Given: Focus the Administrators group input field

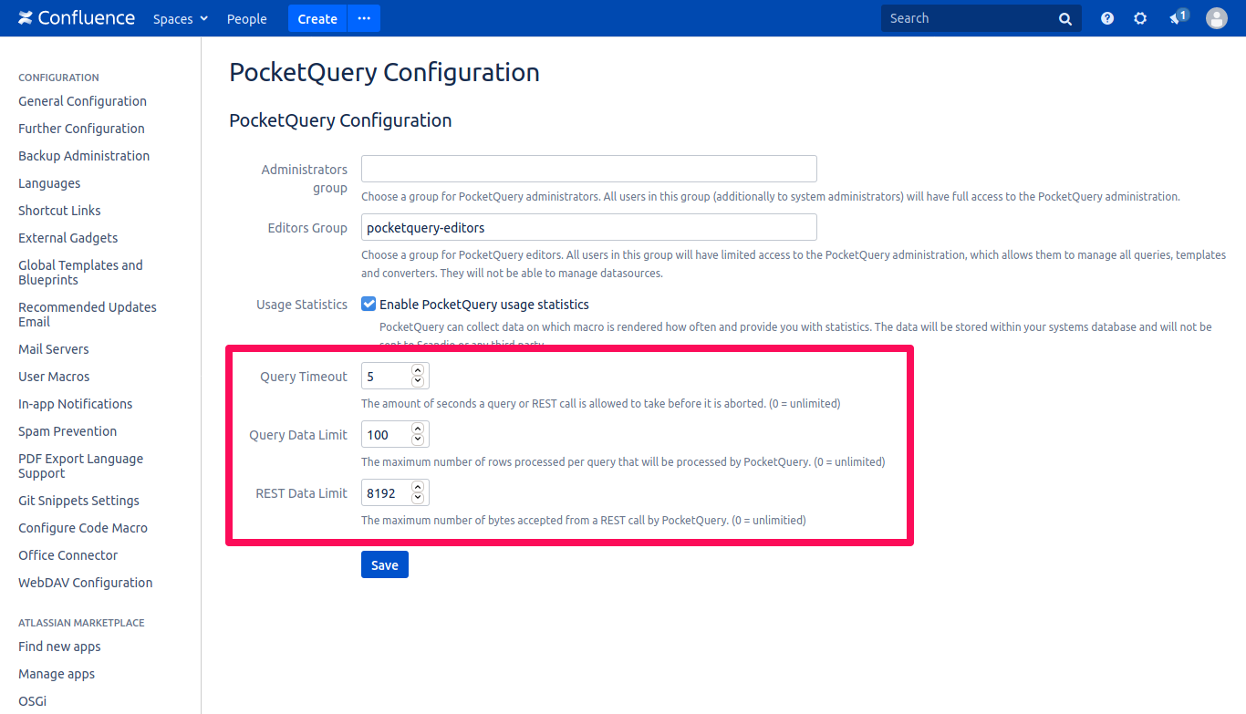Looking at the screenshot, I should coord(588,169).
